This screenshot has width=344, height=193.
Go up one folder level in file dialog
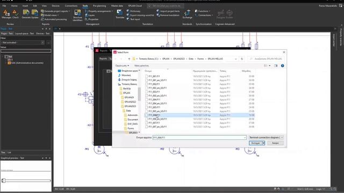pyautogui.click(x=129, y=59)
